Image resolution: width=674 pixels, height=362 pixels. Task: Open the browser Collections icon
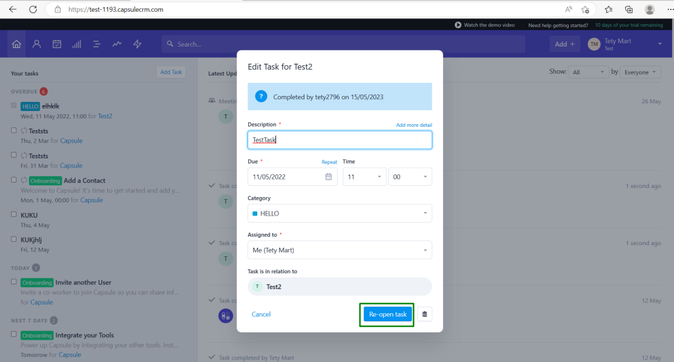629,9
